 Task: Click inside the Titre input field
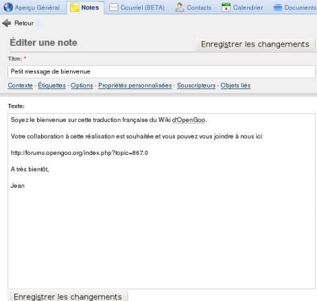[161, 71]
